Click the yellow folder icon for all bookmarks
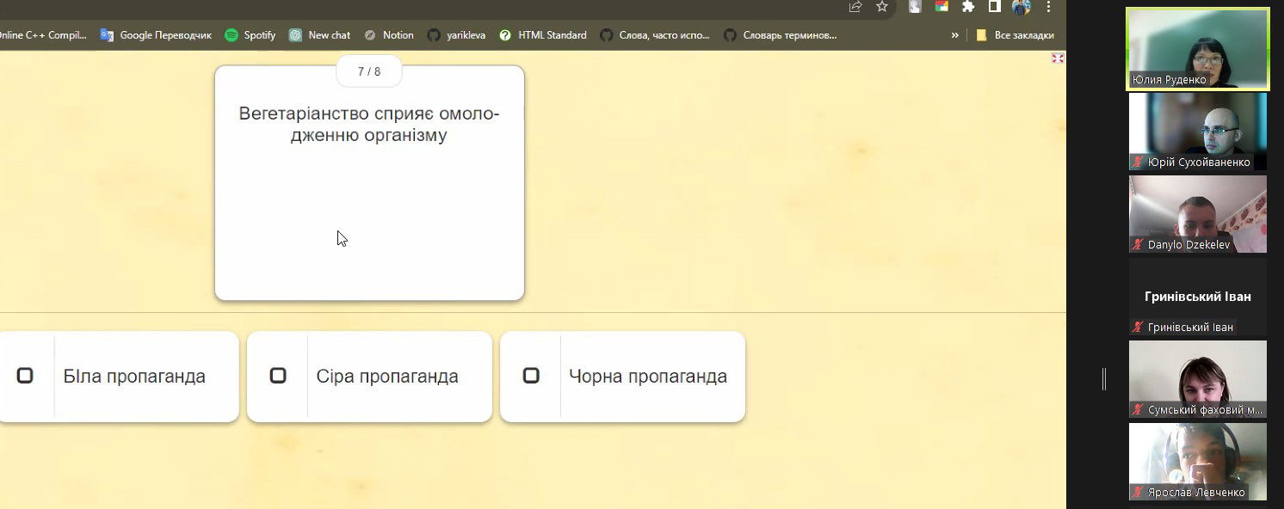Screen dimensions: 1284x509 point(981,35)
